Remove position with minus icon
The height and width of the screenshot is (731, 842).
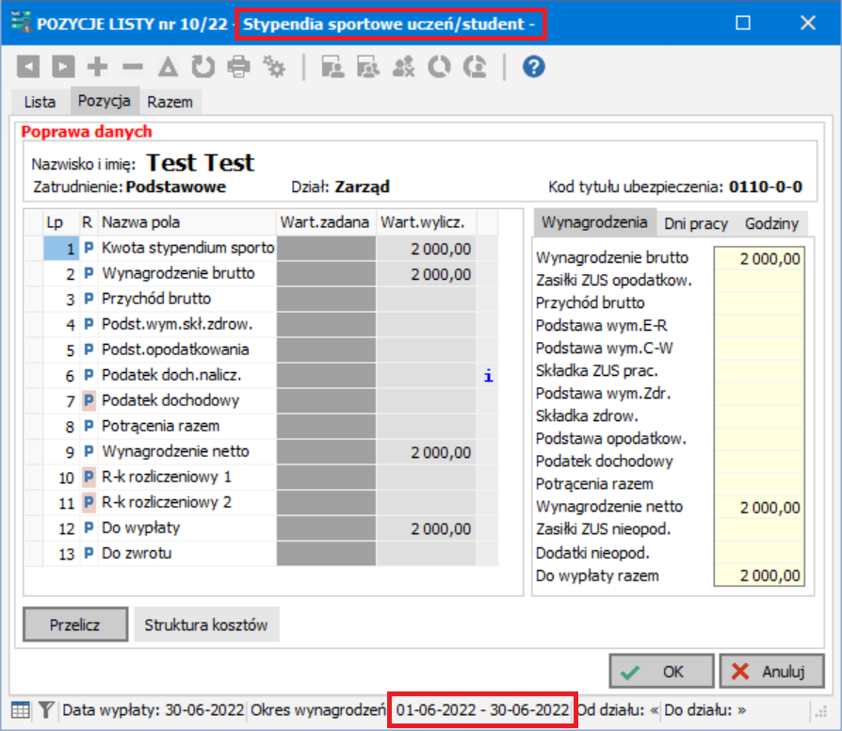pyautogui.click(x=133, y=67)
